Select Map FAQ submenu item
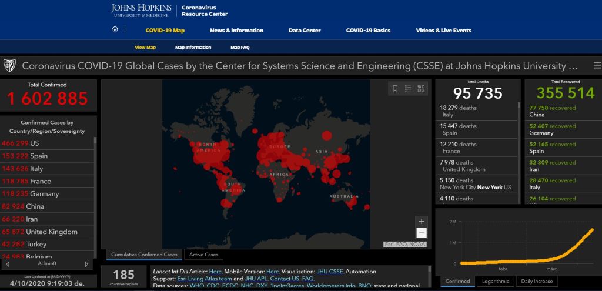The image size is (602, 291). (x=240, y=48)
